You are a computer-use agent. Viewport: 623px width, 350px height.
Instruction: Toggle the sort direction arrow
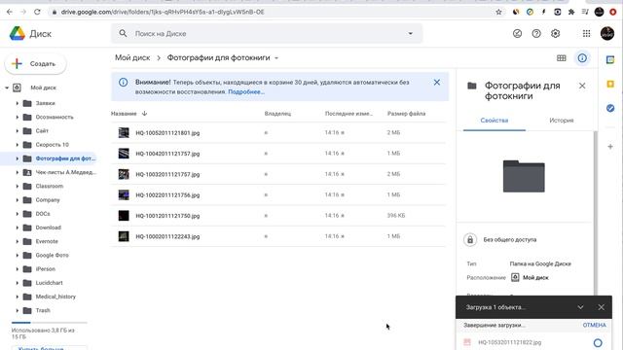click(x=144, y=114)
